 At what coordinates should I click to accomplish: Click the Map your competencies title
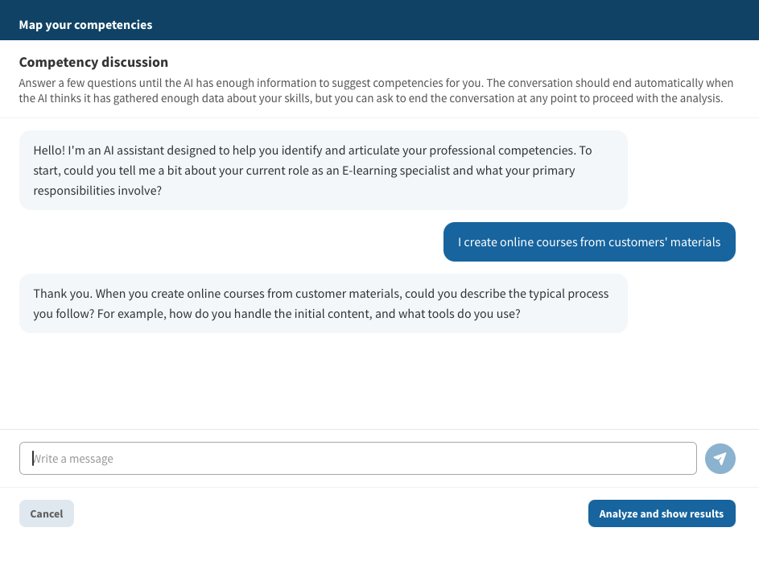[85, 25]
